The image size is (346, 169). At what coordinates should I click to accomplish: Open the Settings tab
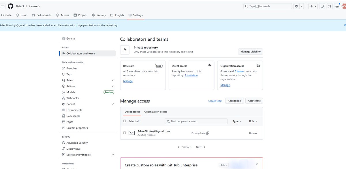pos(136,15)
